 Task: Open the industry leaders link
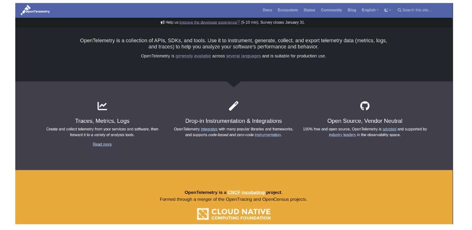[342, 135]
